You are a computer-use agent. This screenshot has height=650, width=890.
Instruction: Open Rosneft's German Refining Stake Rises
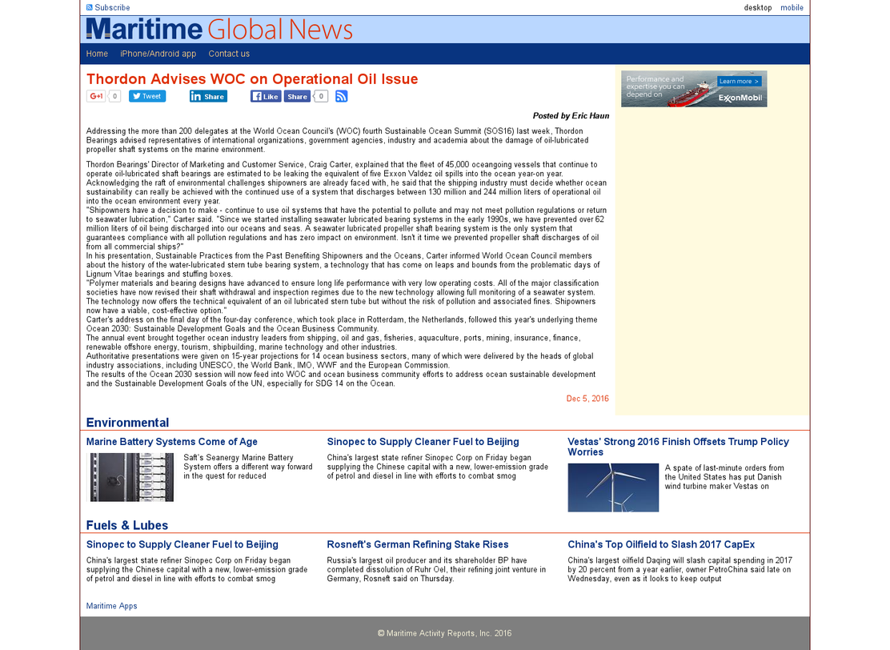pos(418,544)
